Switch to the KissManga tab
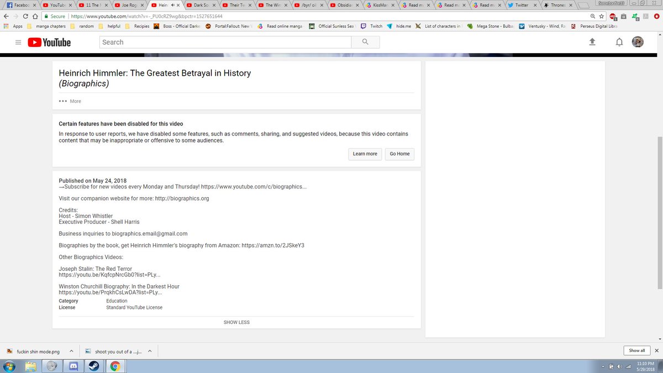Viewport: 663px width, 373px height. [x=380, y=5]
